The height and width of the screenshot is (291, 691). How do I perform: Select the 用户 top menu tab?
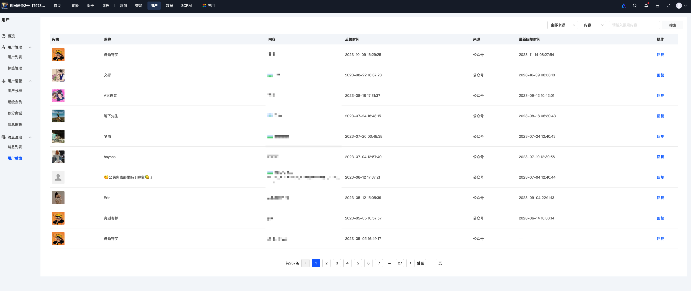[154, 6]
